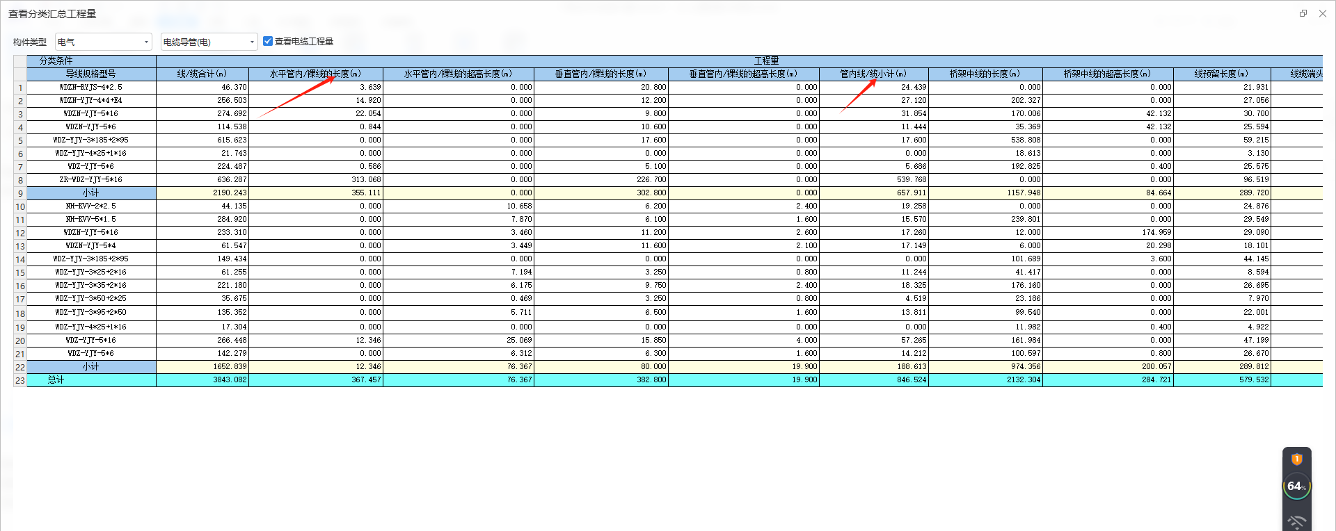Click the shield icon on floating widget
The height and width of the screenshot is (531, 1336).
pyautogui.click(x=1297, y=459)
